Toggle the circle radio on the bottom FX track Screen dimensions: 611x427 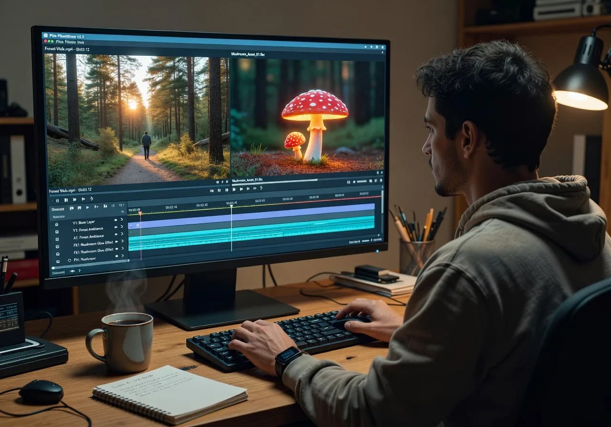pos(69,260)
